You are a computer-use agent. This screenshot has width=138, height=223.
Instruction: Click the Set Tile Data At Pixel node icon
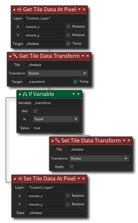(20, 179)
